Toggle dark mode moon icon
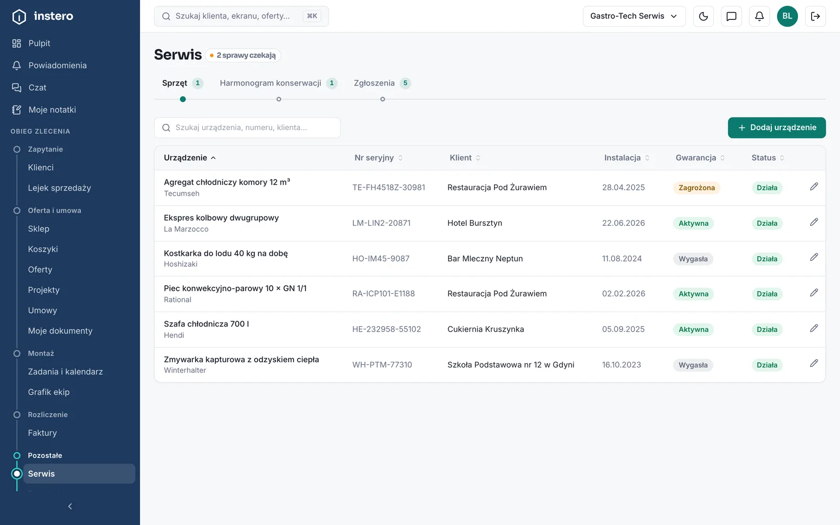This screenshot has width=840, height=525. click(703, 16)
